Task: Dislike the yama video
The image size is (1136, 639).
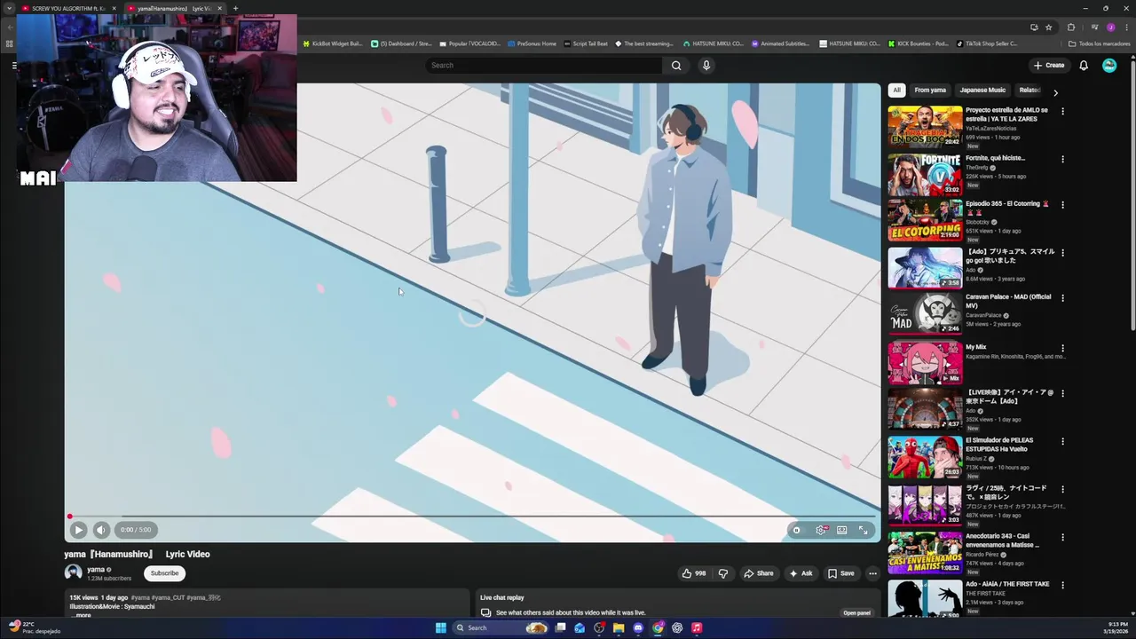Action: click(722, 573)
